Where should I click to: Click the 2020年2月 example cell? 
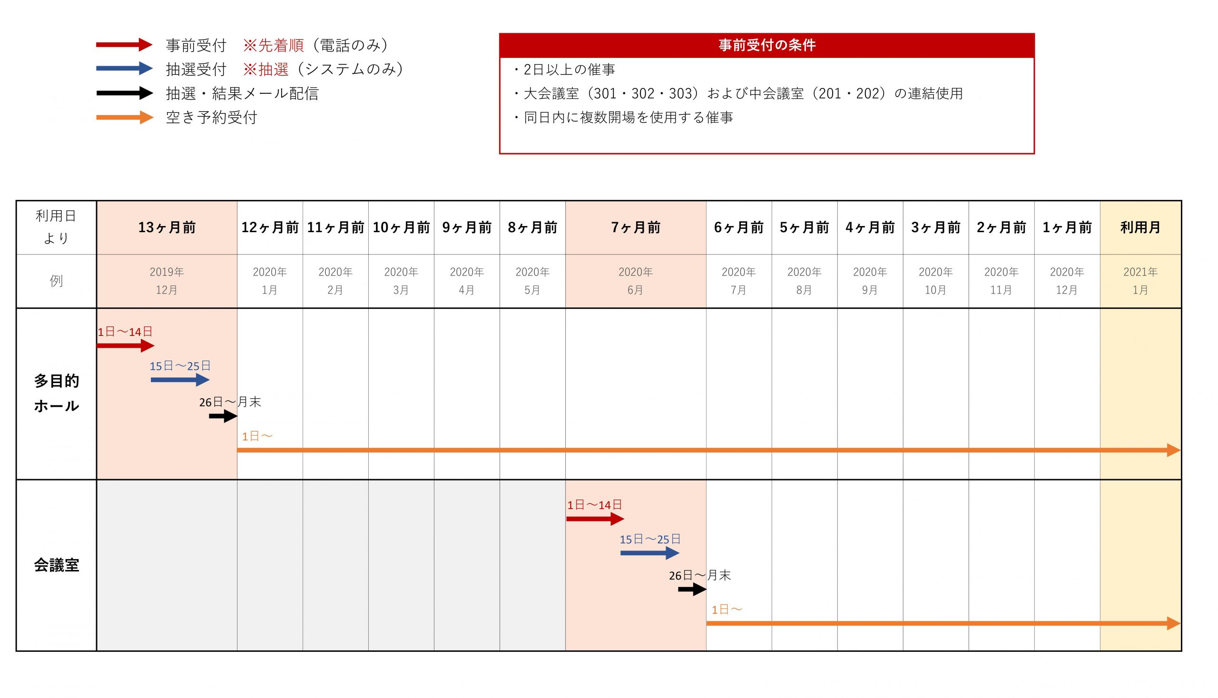(x=335, y=281)
